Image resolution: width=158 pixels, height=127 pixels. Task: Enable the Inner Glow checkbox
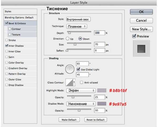click(7, 51)
